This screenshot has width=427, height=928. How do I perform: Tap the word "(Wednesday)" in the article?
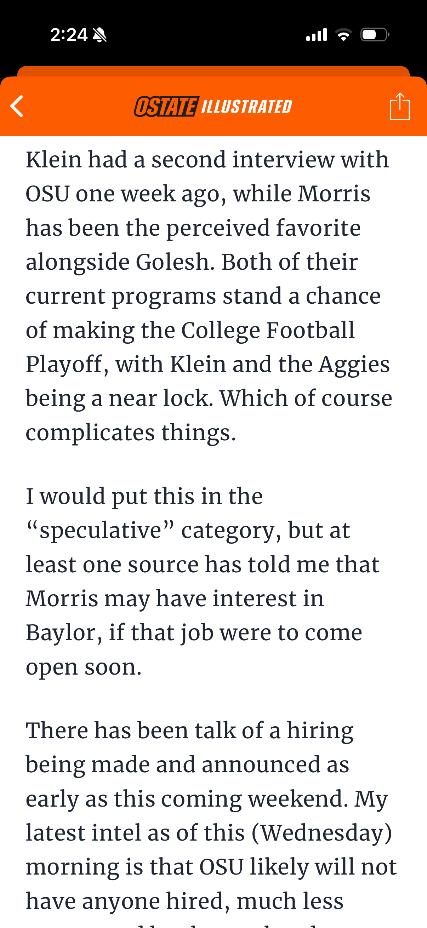tap(321, 833)
